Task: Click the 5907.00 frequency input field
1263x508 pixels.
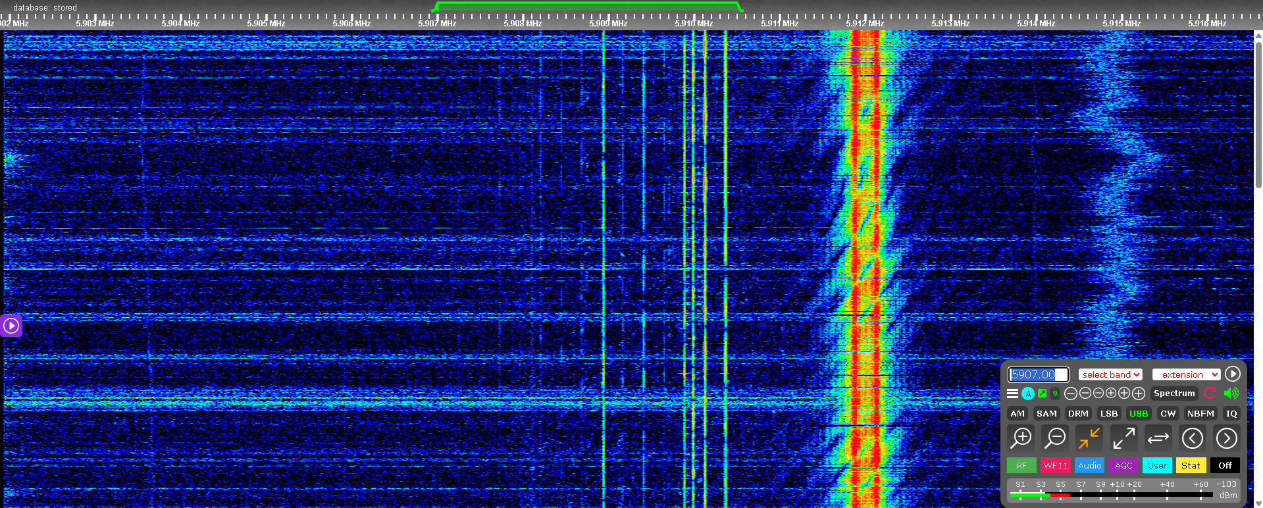Action: coord(1038,374)
